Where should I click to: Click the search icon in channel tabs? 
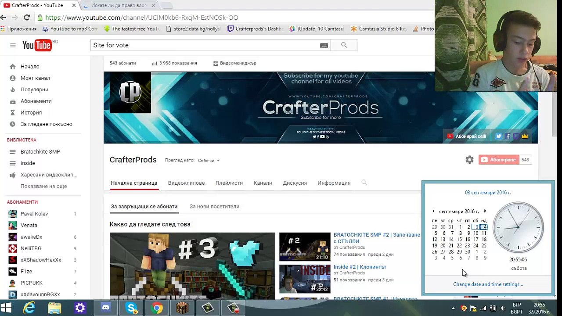[x=364, y=183]
